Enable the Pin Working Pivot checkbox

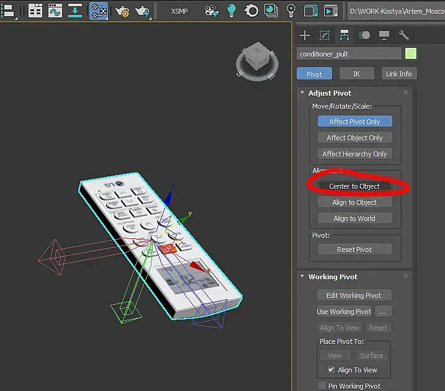click(322, 385)
